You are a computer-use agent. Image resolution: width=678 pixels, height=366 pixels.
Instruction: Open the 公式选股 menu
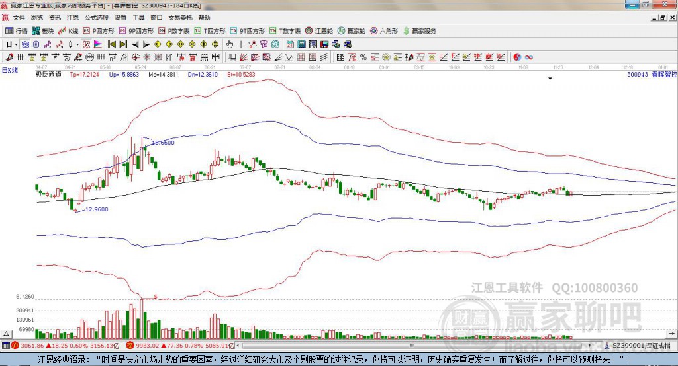tap(97, 18)
